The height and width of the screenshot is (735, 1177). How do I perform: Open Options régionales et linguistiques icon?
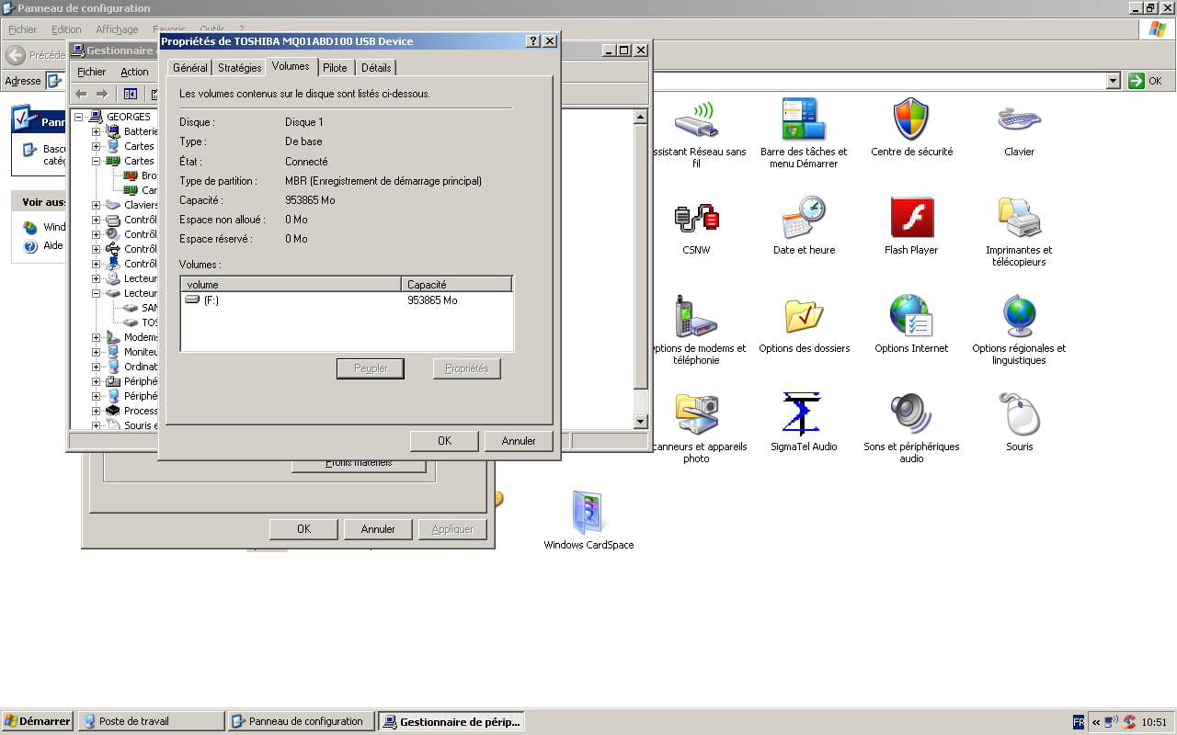1019,316
